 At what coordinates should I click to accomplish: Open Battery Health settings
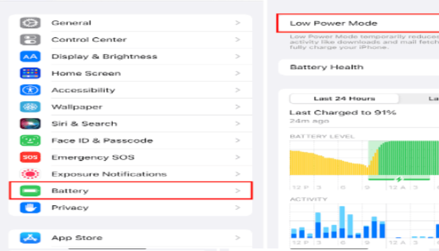[359, 67]
